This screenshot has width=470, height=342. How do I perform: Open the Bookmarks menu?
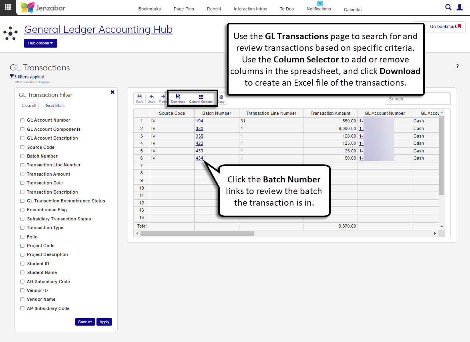[149, 9]
